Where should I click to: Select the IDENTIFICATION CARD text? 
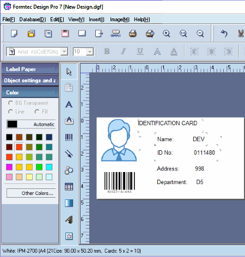(x=167, y=123)
